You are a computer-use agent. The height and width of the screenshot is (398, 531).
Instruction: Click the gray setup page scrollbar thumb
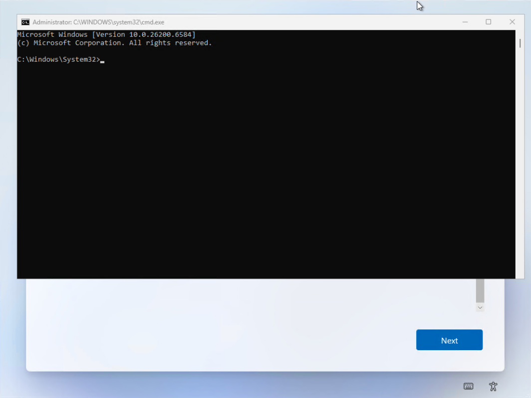click(x=480, y=290)
